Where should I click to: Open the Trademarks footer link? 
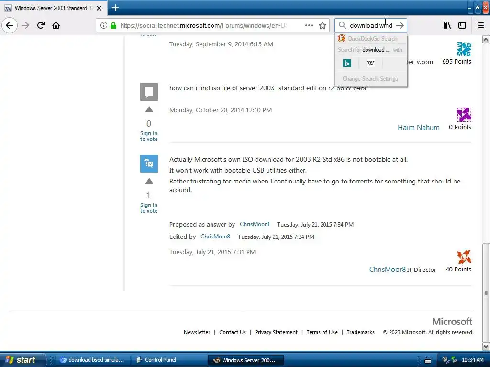click(x=361, y=332)
